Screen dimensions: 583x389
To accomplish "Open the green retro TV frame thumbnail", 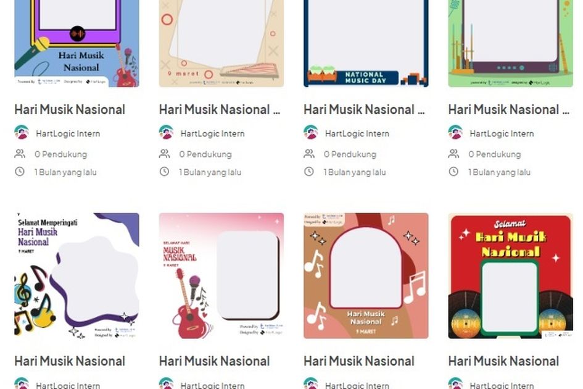I will (x=510, y=43).
